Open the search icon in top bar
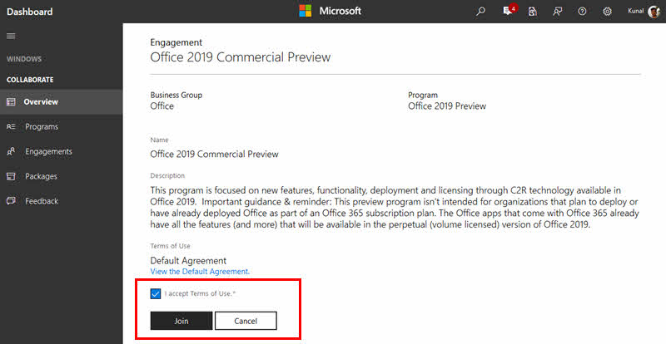This screenshot has width=666, height=344. coord(480,12)
